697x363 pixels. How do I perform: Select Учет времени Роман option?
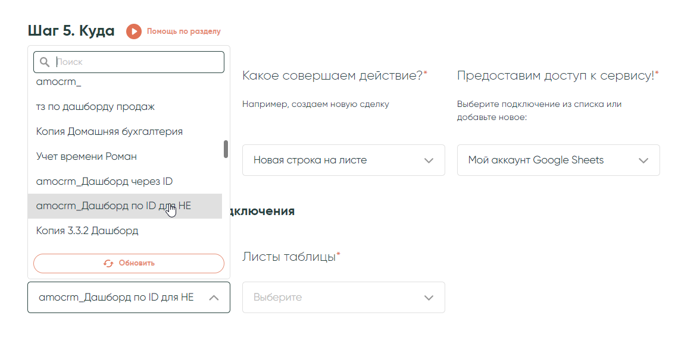pyautogui.click(x=86, y=156)
